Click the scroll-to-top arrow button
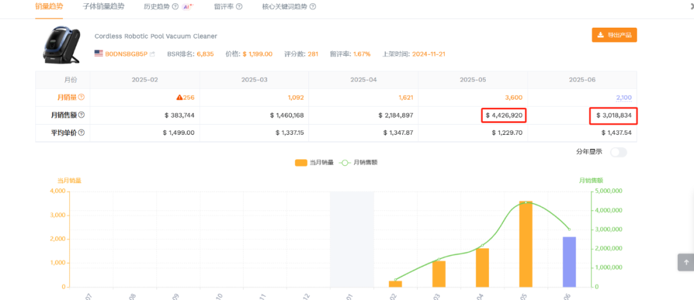694x300 pixels. pos(685,262)
